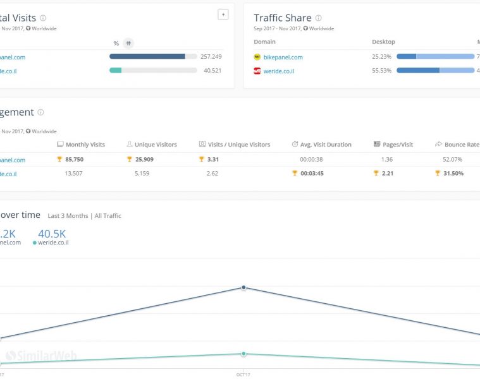The image size is (480, 379).
Task: Switch Total Visits to number view
Action: (x=128, y=43)
